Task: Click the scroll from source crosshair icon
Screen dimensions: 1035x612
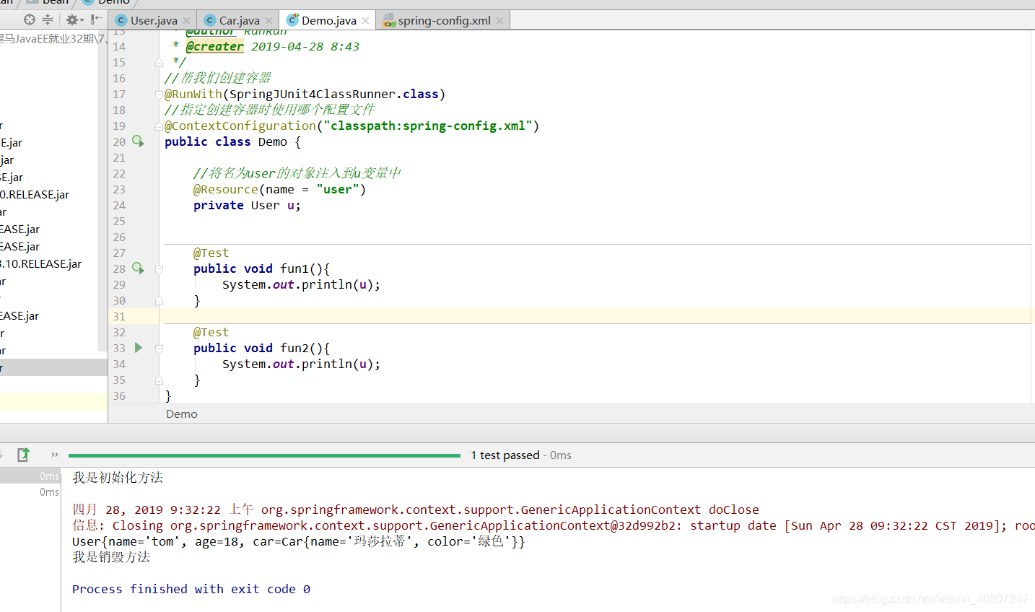Action: tap(30, 19)
